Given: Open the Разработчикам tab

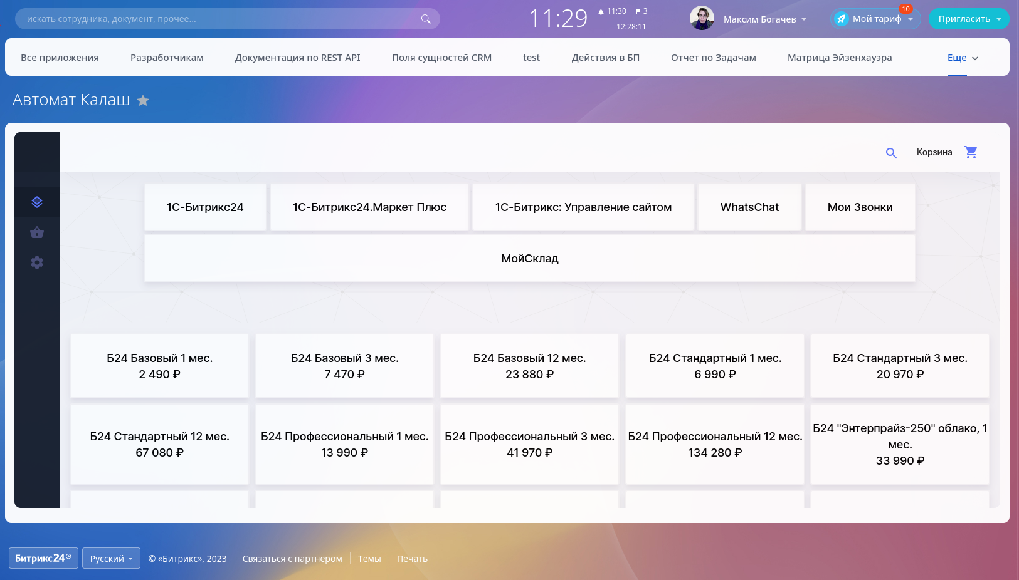Looking at the screenshot, I should pyautogui.click(x=167, y=58).
